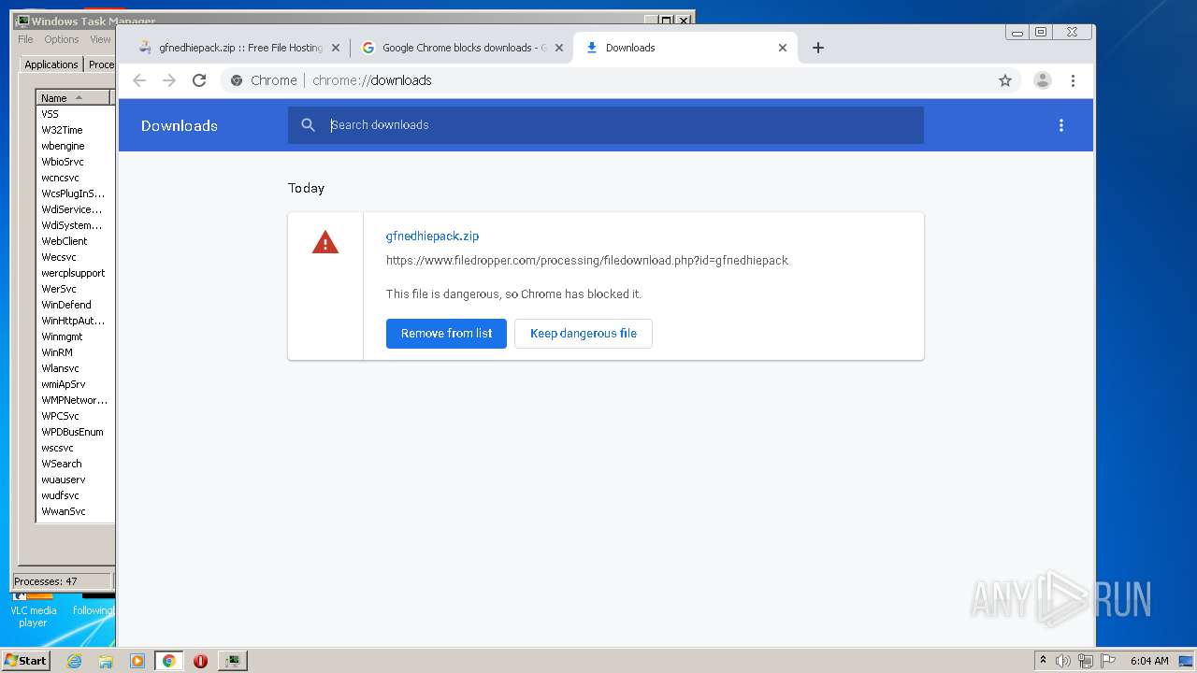Select Wlansvc service row
The width and height of the screenshot is (1197, 673).
75,368
